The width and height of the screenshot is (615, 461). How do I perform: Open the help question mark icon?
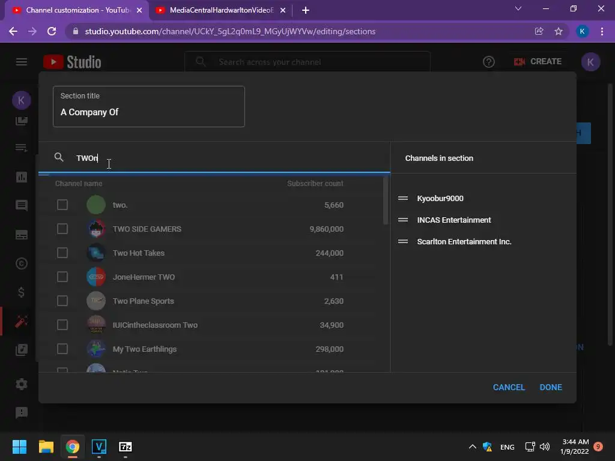pyautogui.click(x=489, y=62)
